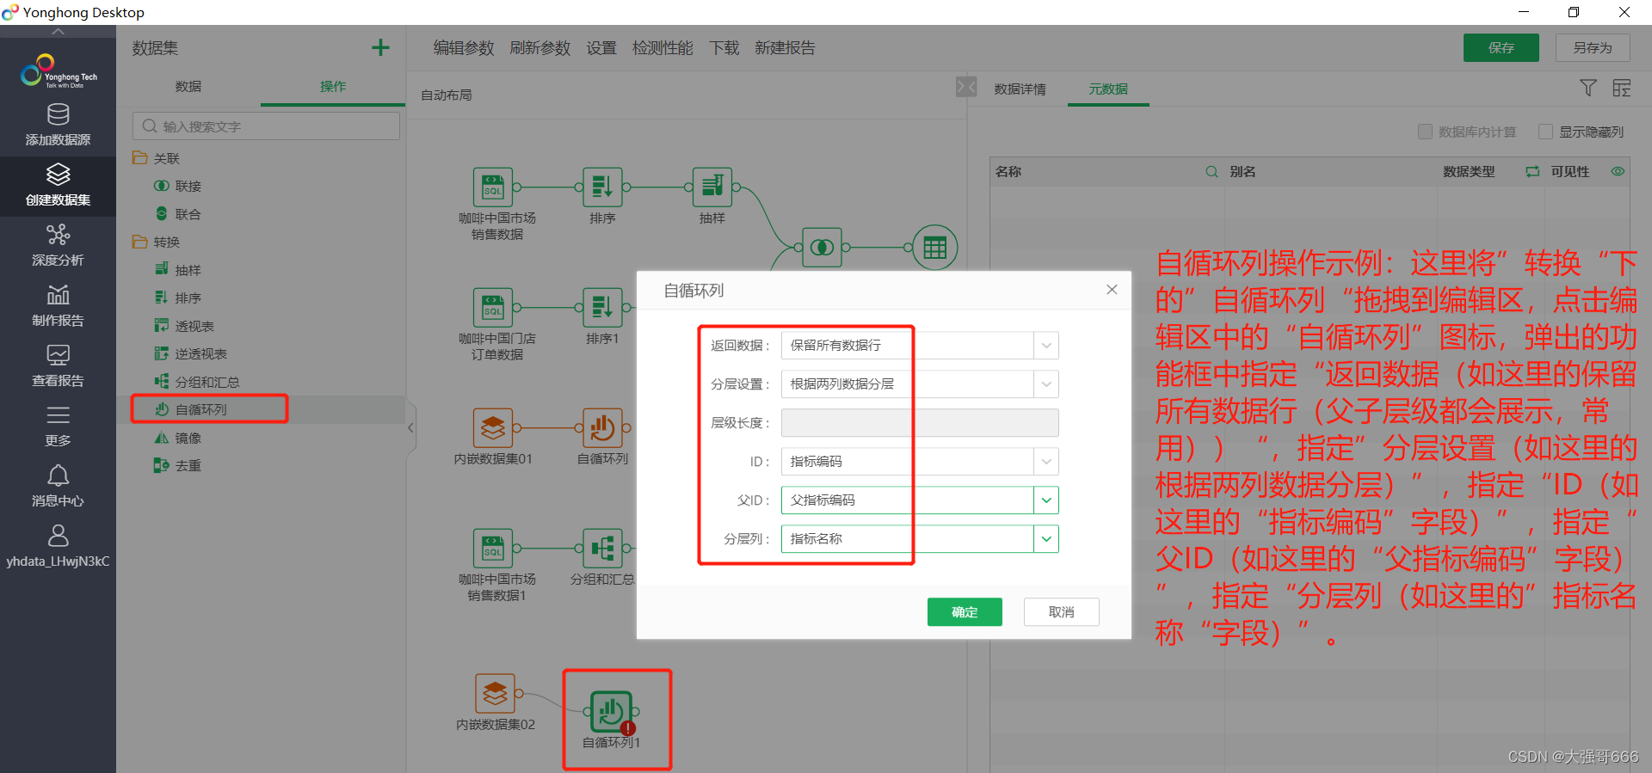Click 检测性能 in the toolbar
The width and height of the screenshot is (1652, 773).
click(663, 48)
